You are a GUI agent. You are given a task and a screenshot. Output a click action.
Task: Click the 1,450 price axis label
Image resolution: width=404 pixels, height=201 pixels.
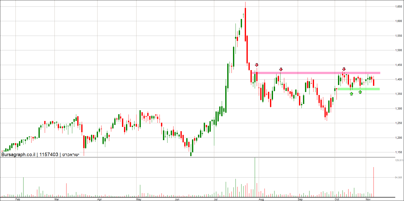(398, 65)
